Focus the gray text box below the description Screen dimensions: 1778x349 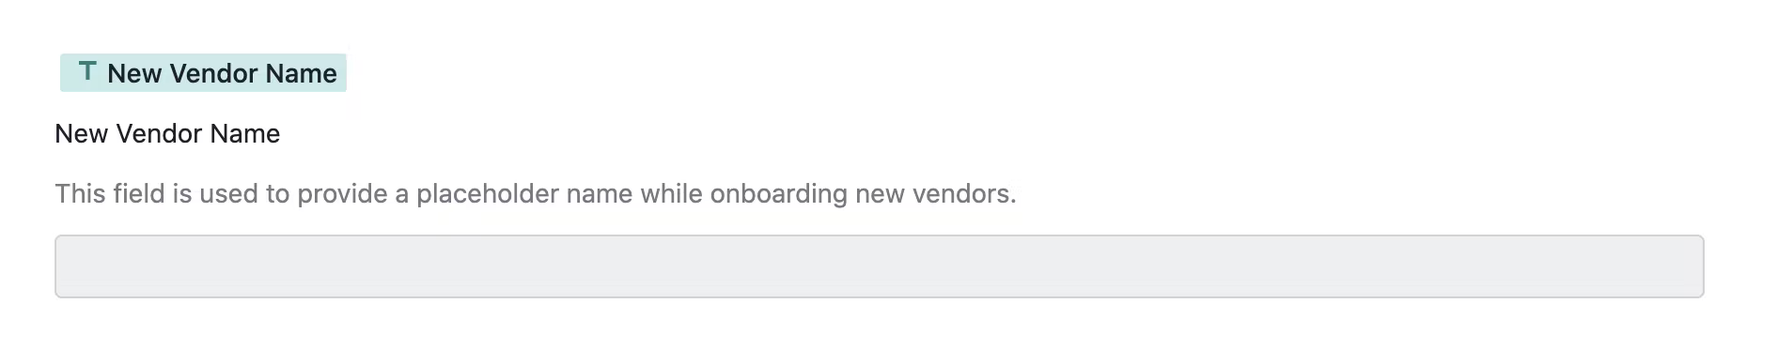click(x=879, y=266)
